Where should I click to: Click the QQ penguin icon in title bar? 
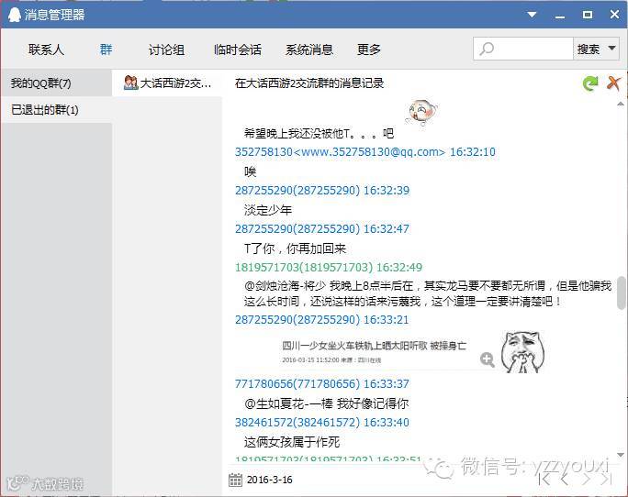[14, 15]
